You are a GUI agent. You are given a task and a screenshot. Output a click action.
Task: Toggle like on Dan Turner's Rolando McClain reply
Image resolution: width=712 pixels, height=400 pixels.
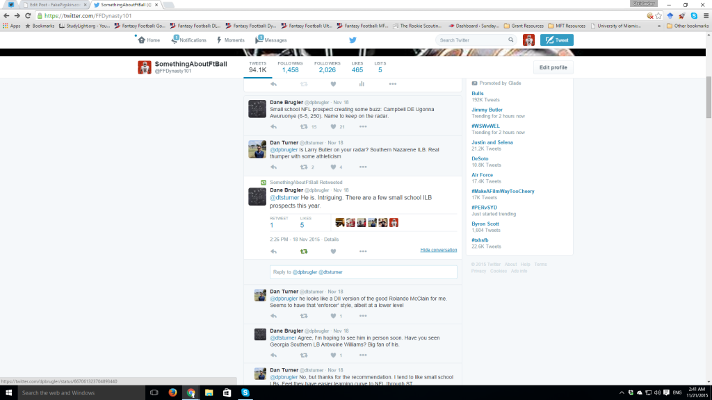[333, 315]
